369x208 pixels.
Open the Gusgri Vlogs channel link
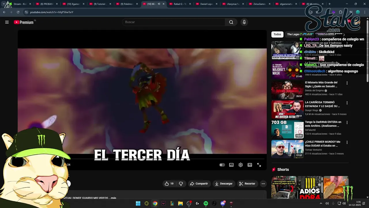312,110
